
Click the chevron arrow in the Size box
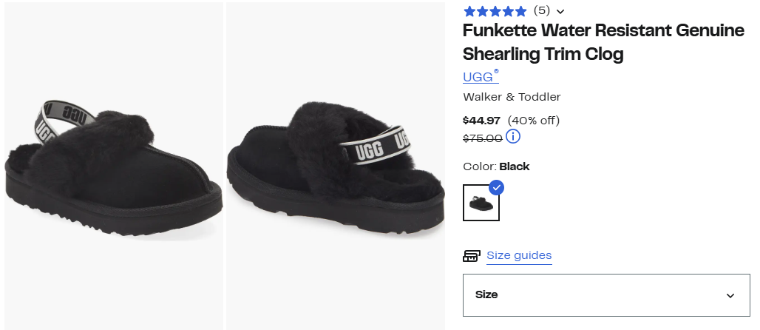(730, 295)
